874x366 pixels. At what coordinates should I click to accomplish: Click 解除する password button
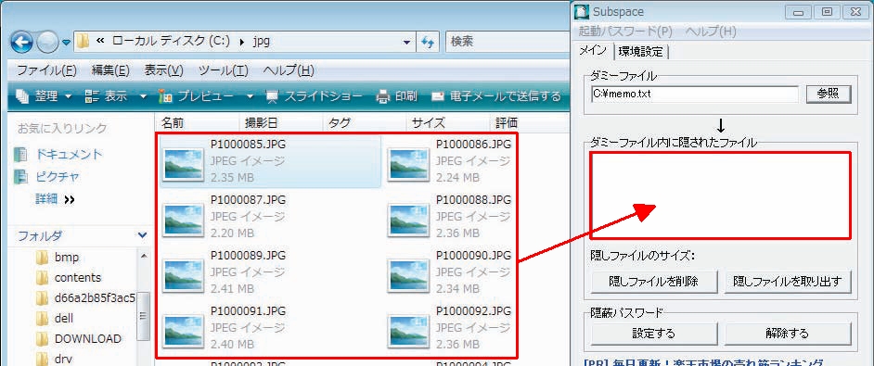tap(788, 334)
